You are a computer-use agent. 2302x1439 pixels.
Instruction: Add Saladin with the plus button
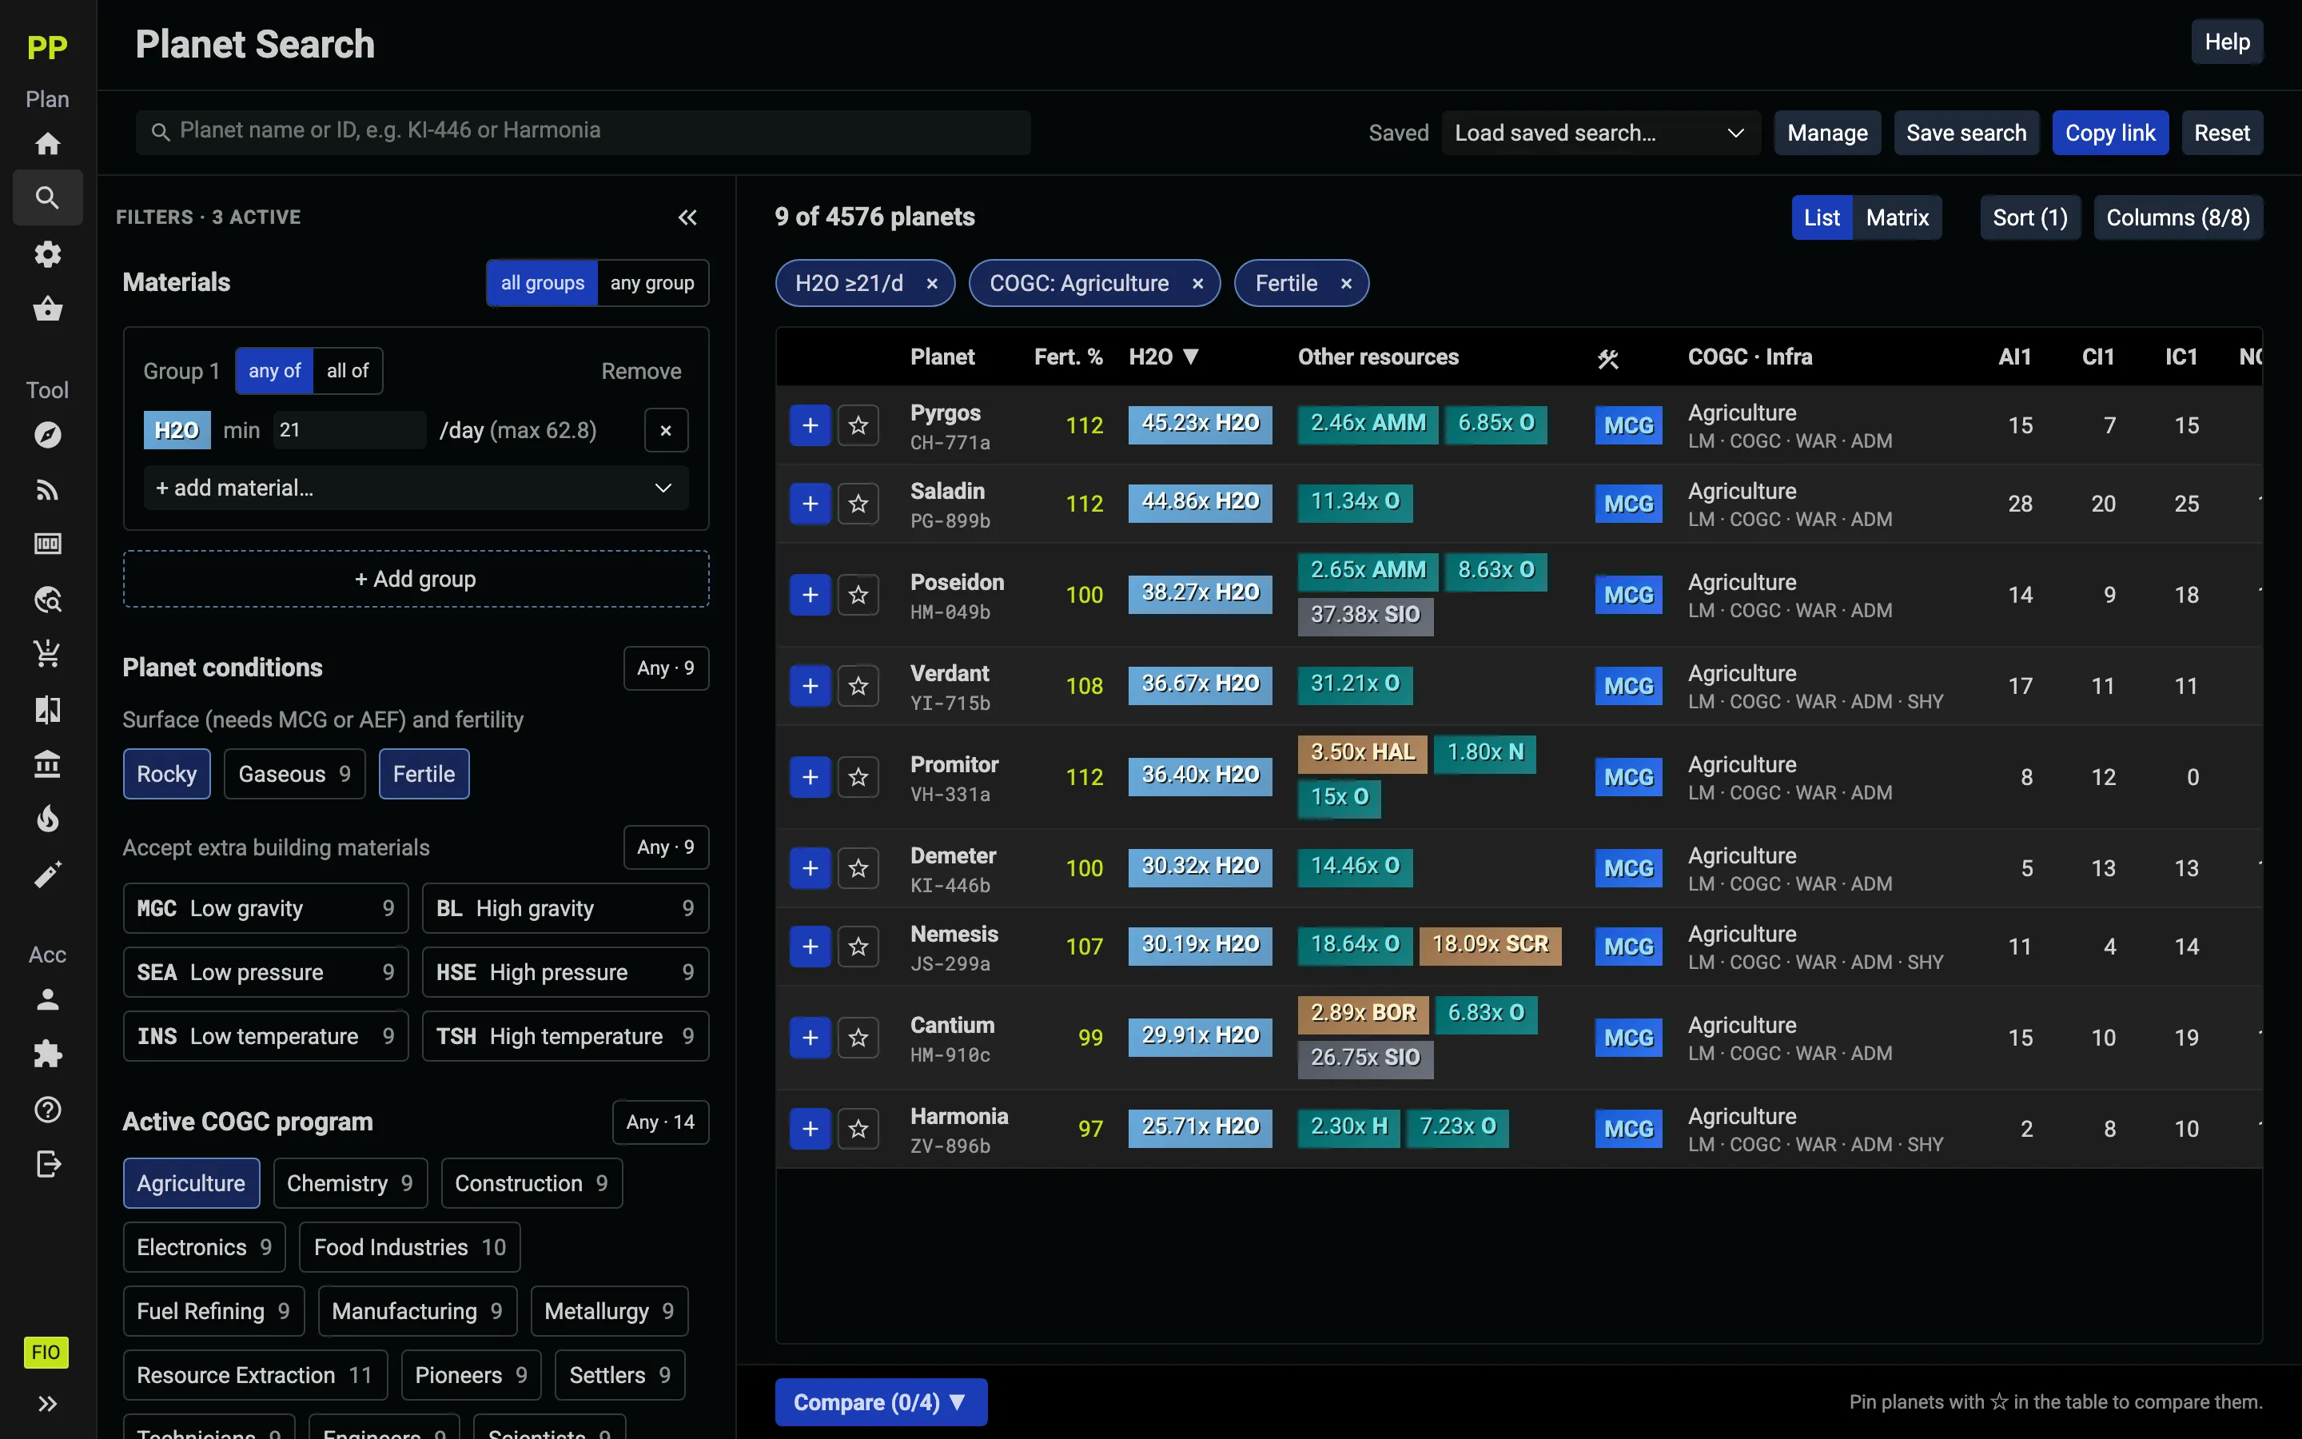[x=810, y=504]
